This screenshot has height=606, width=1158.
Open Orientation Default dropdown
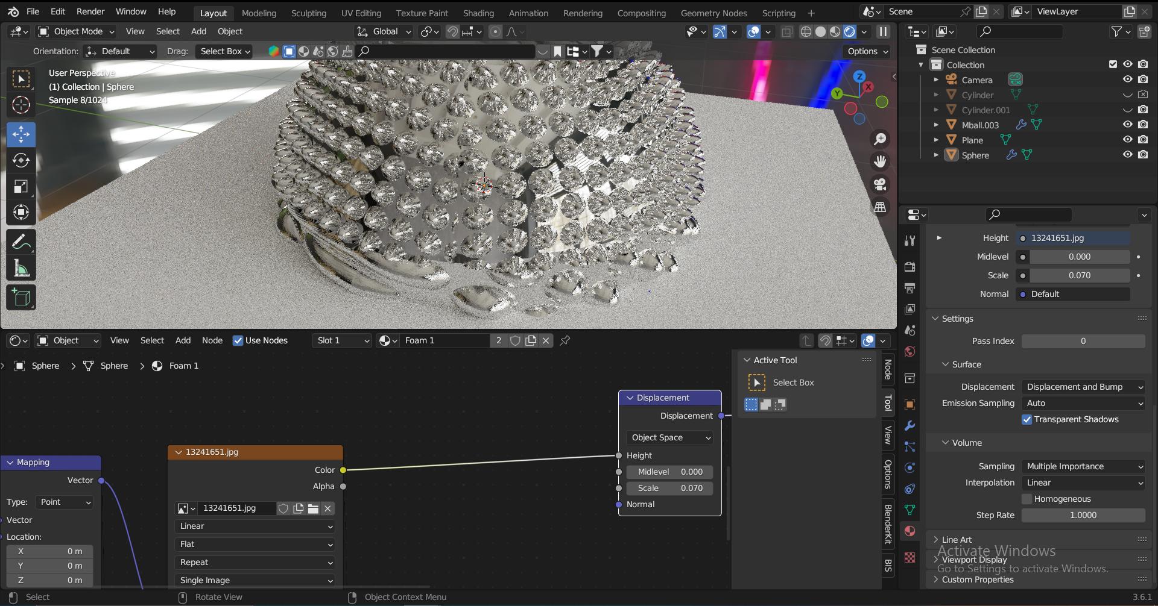coord(119,51)
